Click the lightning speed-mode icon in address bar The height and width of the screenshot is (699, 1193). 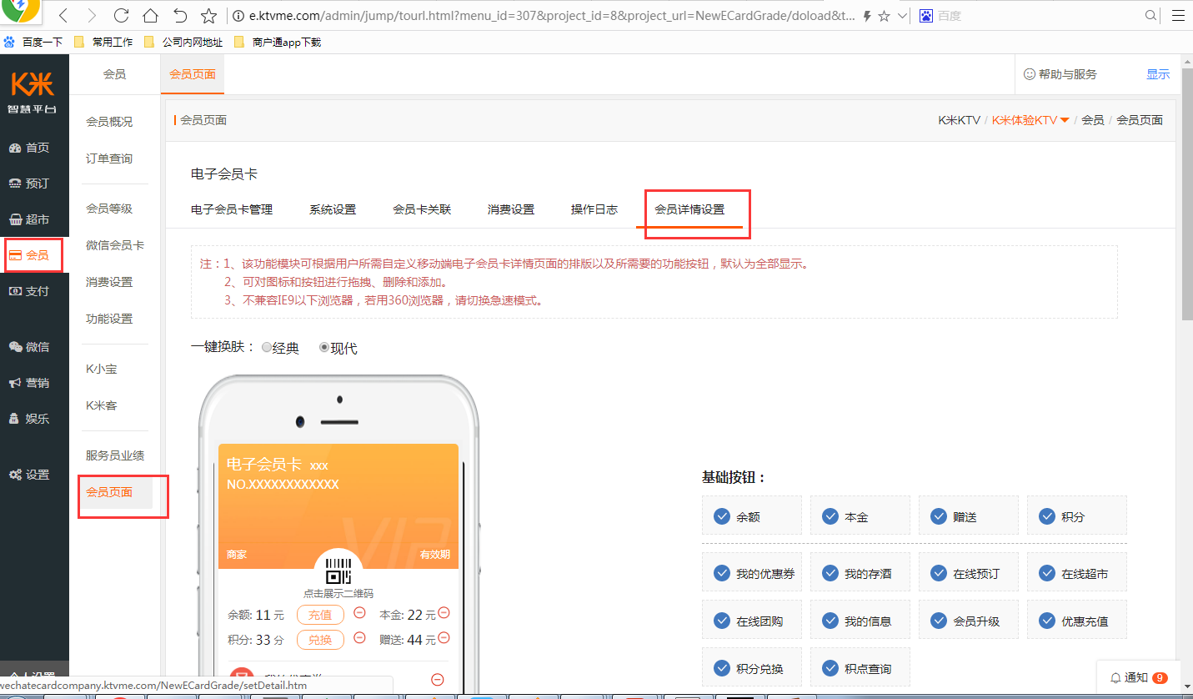pos(867,16)
